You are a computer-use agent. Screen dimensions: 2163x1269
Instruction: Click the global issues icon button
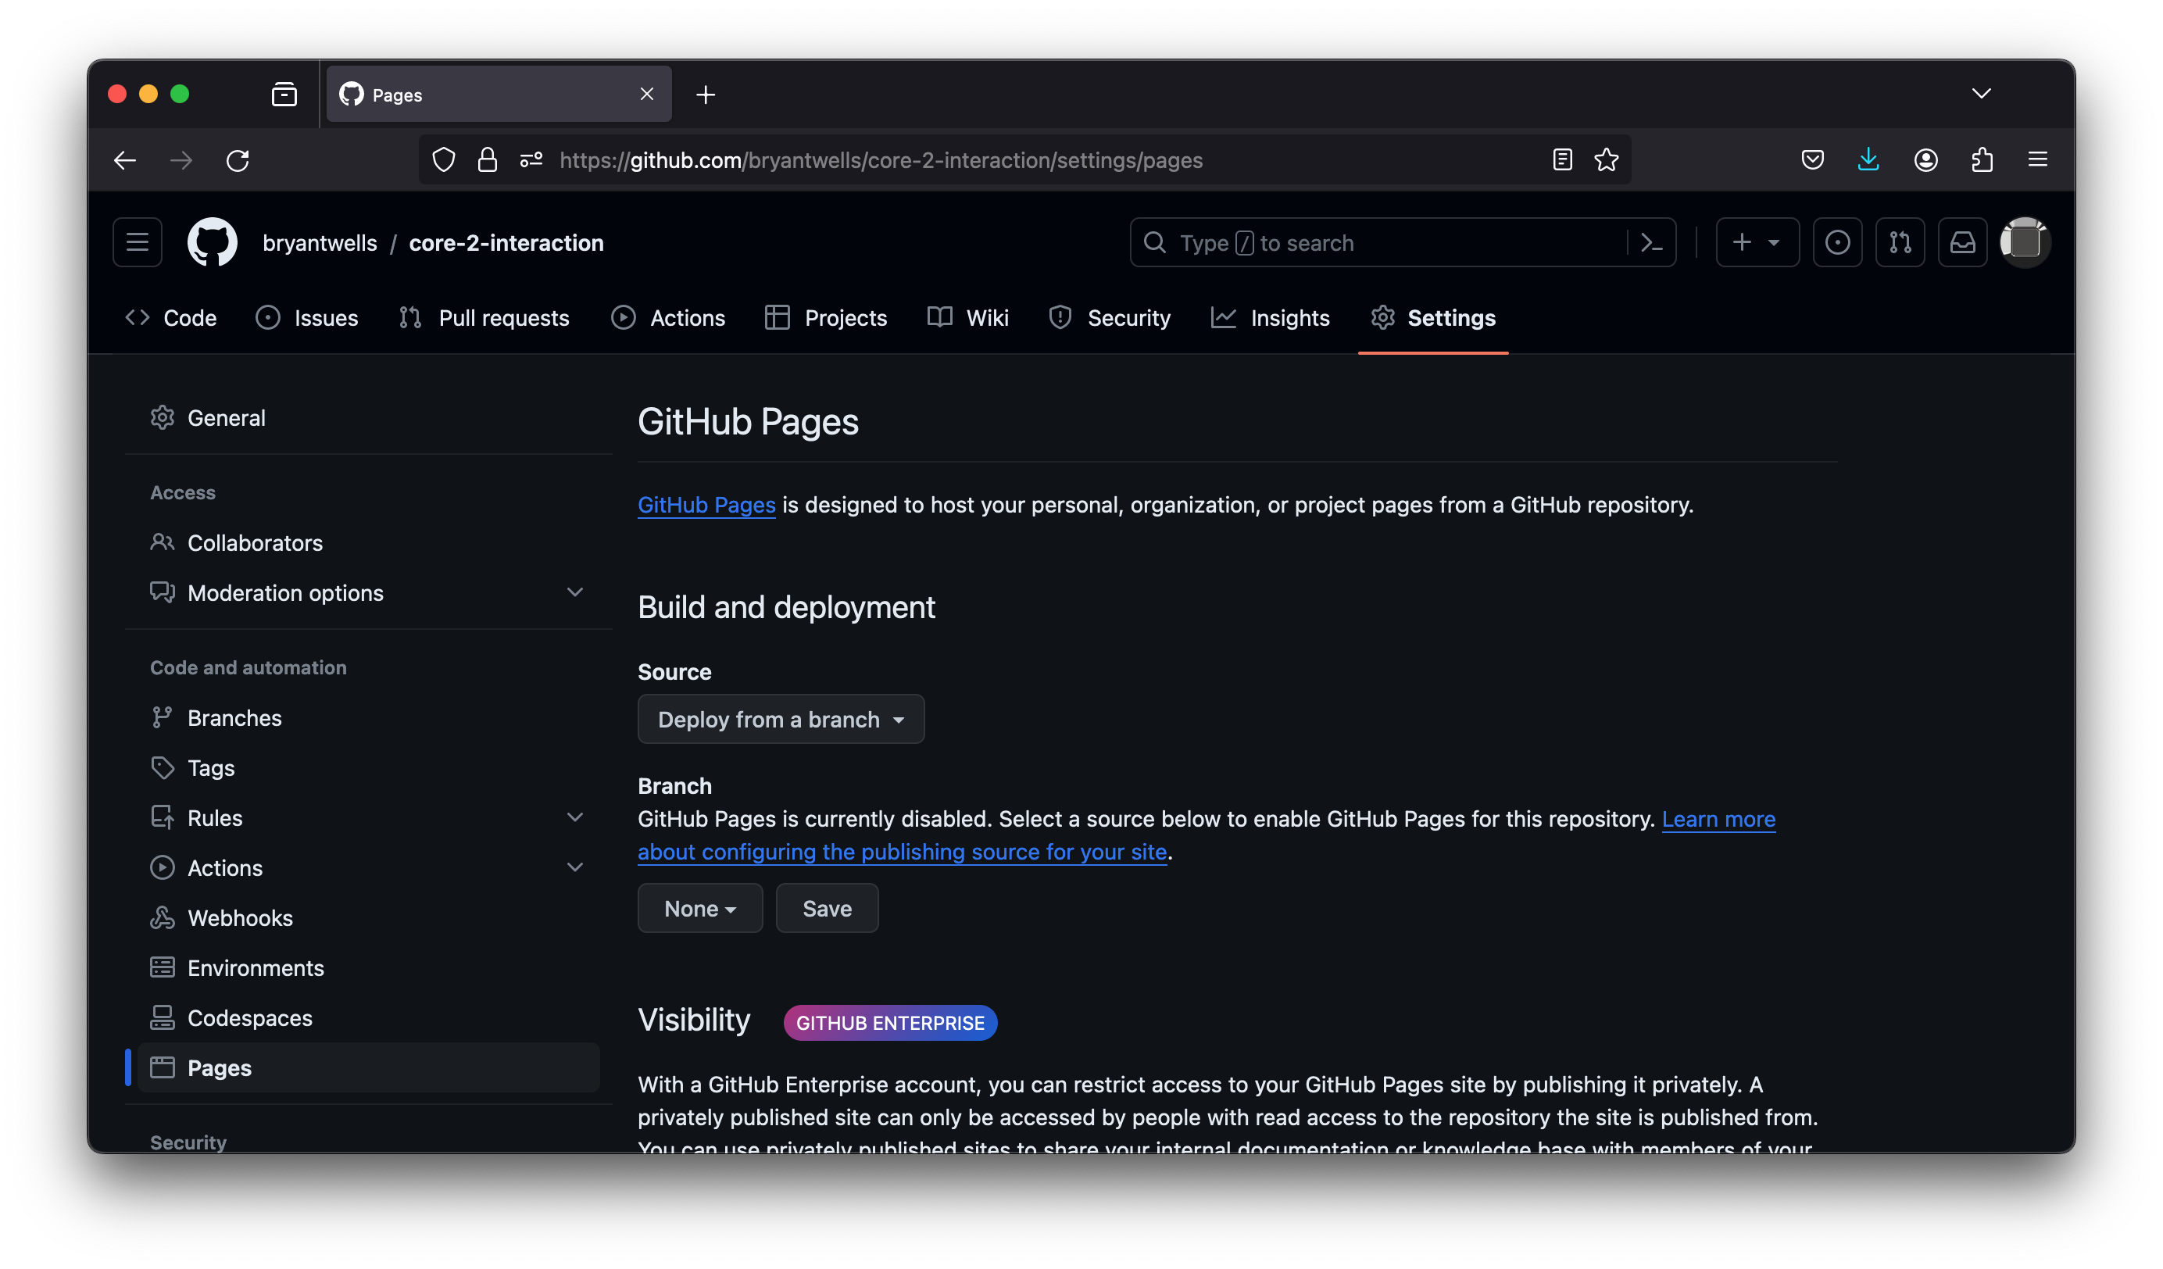[x=1837, y=243]
